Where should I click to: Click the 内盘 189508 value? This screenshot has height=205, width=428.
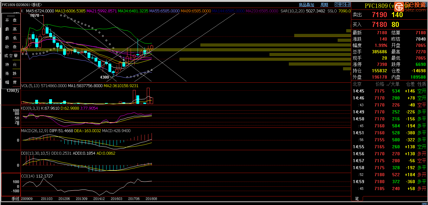pos(418,77)
